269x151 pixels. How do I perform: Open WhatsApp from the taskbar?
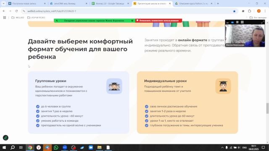point(56,148)
